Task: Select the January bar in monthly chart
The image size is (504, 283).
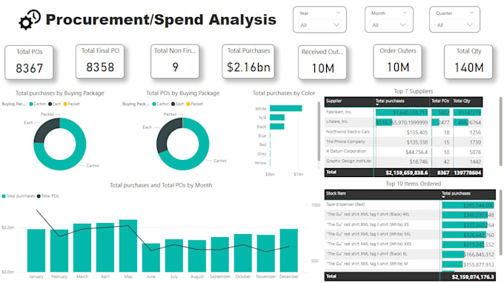Action: pyautogui.click(x=36, y=250)
